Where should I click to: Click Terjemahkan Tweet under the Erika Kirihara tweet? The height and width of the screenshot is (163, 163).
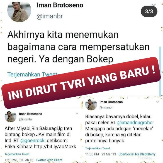(x=17, y=154)
